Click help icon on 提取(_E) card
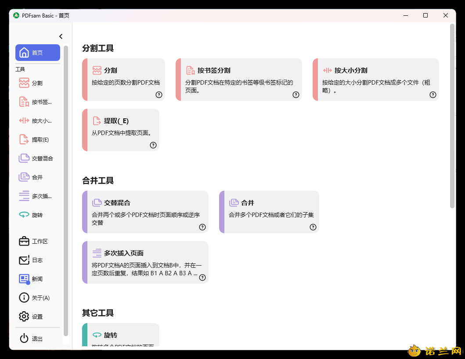 pos(153,145)
